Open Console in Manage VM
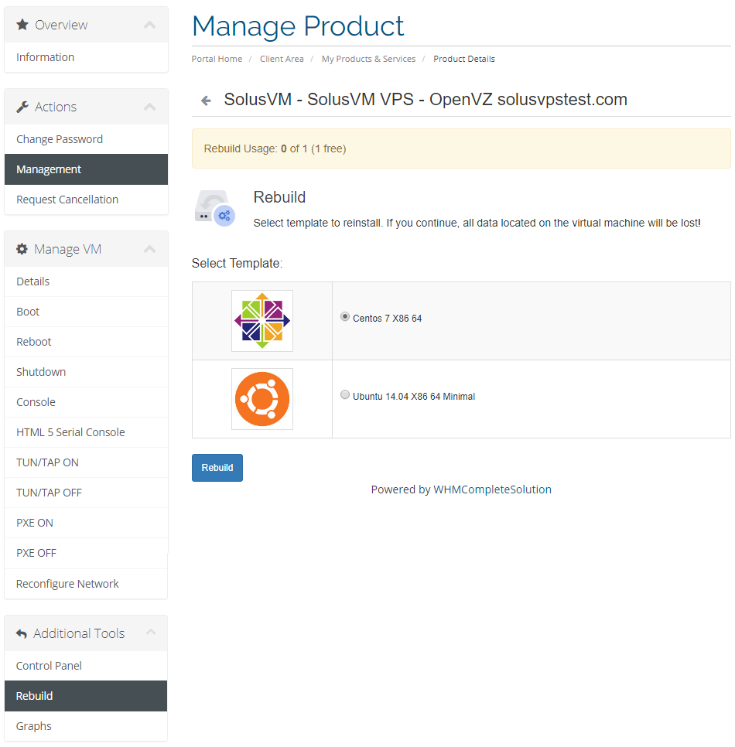Image resolution: width=735 pixels, height=747 pixels. [87, 402]
